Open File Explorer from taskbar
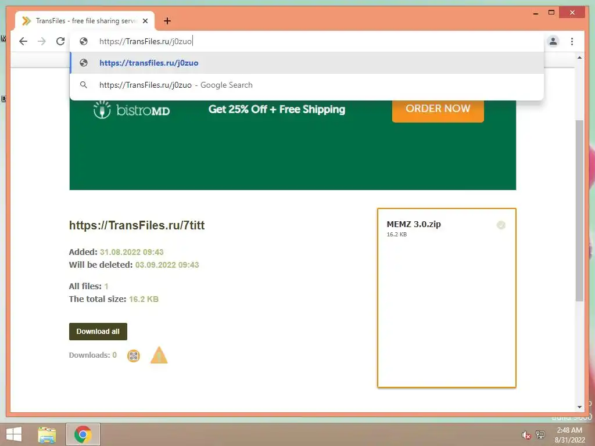This screenshot has width=595, height=446. click(x=46, y=434)
